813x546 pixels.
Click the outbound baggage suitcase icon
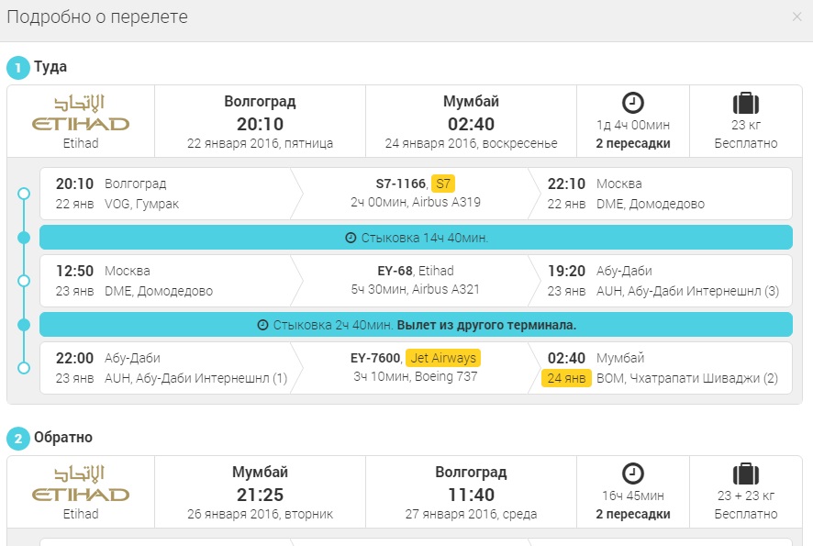(x=746, y=103)
